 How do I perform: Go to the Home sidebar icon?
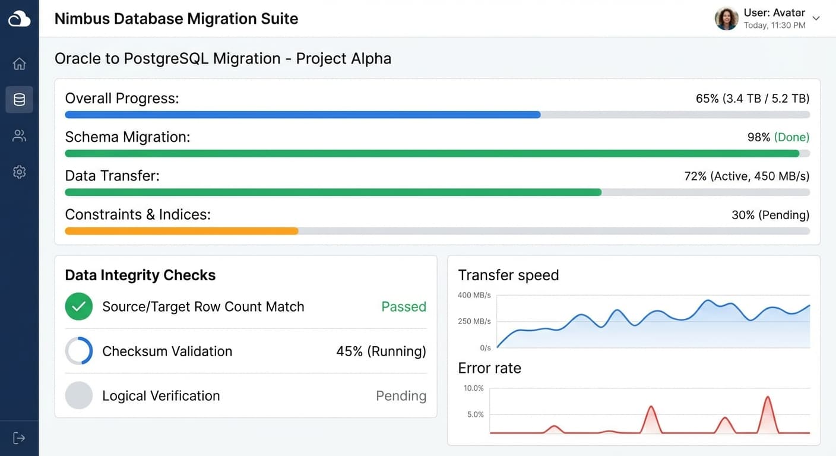point(19,64)
